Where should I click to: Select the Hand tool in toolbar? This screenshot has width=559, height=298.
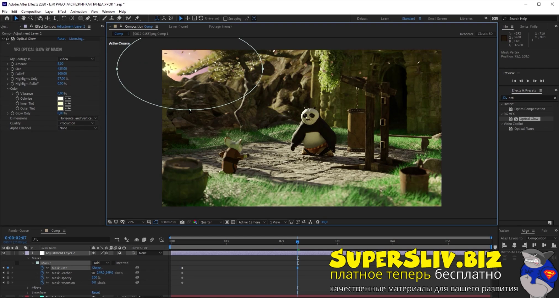pos(23,18)
